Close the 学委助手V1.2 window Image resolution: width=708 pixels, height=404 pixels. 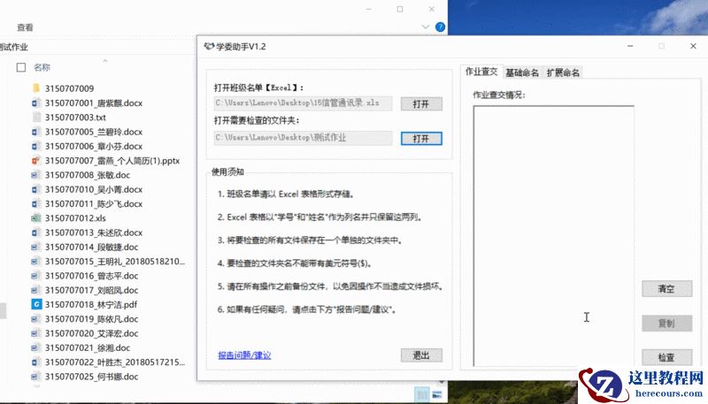(x=693, y=46)
